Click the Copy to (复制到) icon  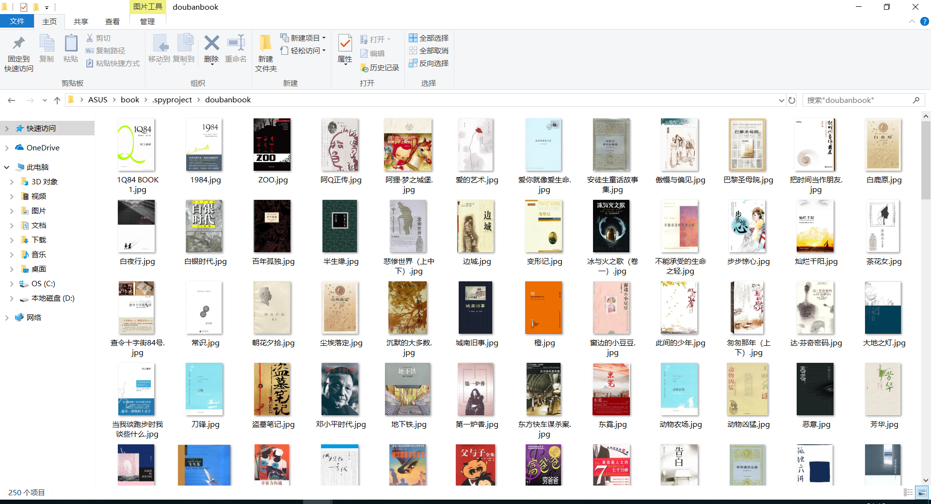click(184, 49)
